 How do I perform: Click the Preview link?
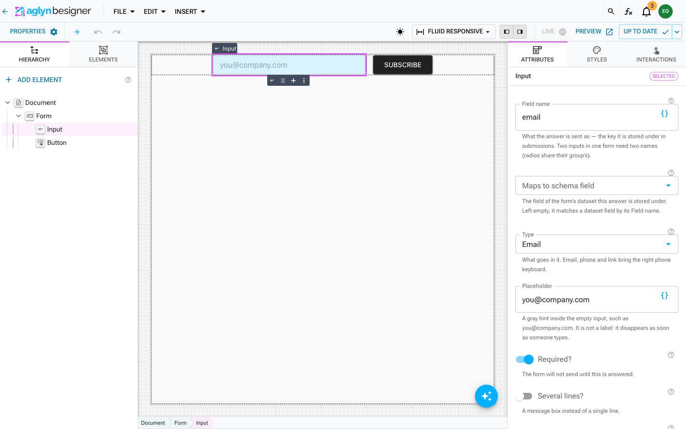click(x=594, y=31)
